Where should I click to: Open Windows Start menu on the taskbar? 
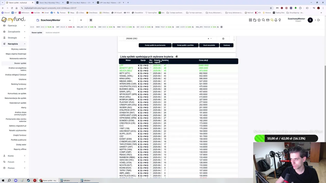click(3, 180)
